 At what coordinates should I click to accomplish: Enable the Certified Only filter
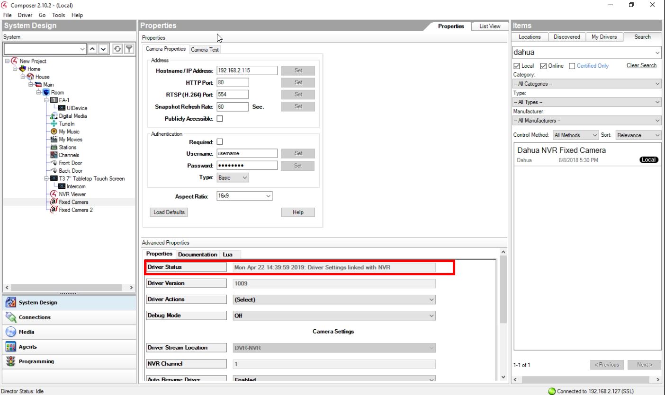[x=572, y=66]
